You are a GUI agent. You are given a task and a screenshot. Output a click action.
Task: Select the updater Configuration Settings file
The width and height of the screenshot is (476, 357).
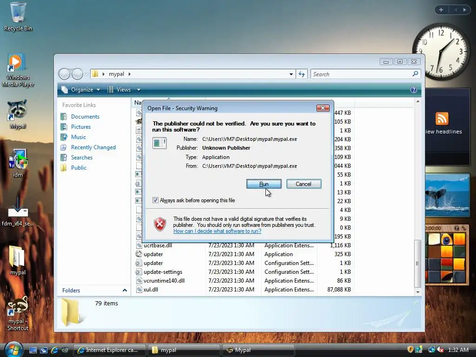(x=244, y=263)
